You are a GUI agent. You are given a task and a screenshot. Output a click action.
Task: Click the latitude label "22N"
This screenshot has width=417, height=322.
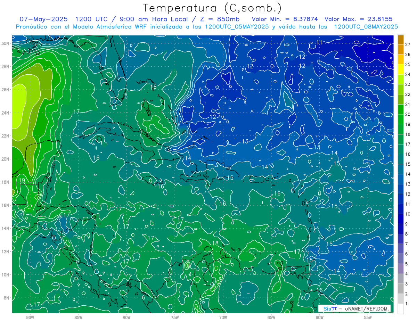(5, 136)
